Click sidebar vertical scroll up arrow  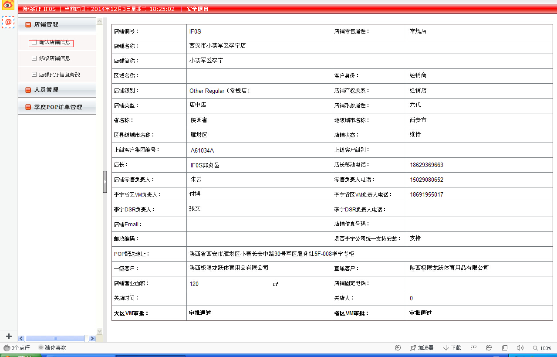point(99,21)
